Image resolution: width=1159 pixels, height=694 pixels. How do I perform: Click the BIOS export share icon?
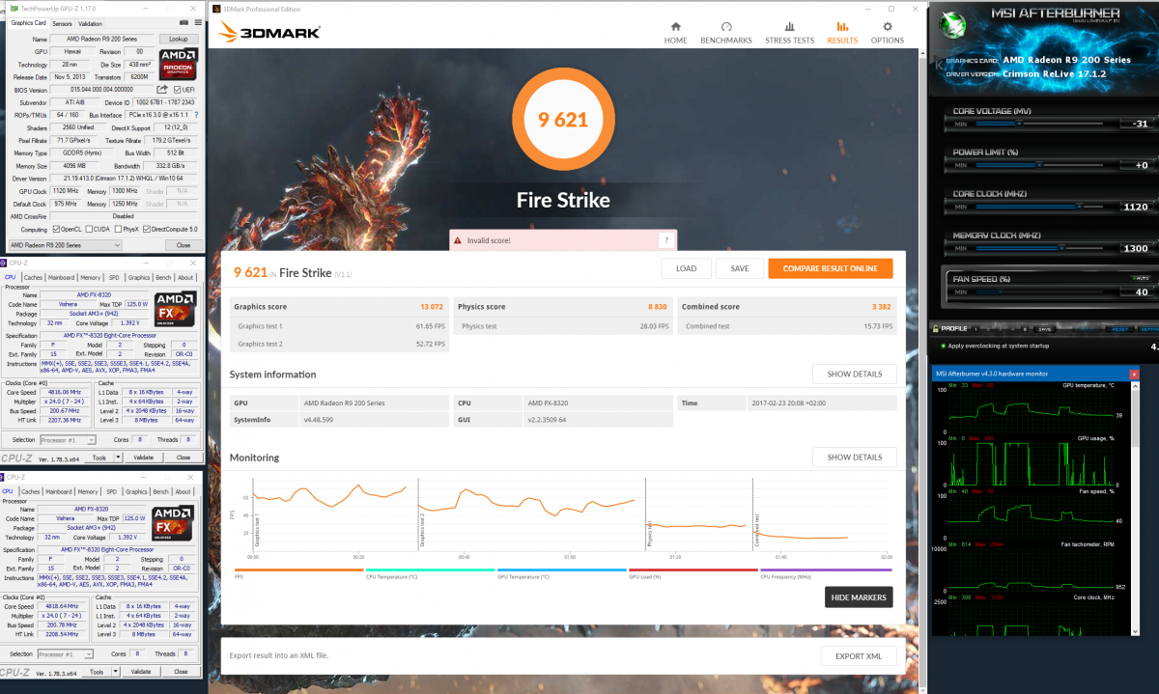pos(162,90)
